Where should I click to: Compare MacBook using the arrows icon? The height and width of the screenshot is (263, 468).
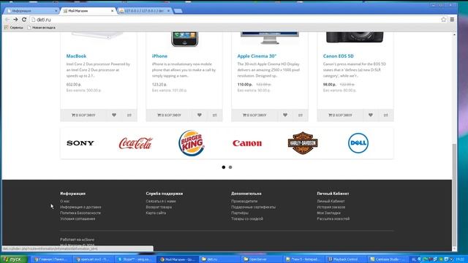(129, 115)
